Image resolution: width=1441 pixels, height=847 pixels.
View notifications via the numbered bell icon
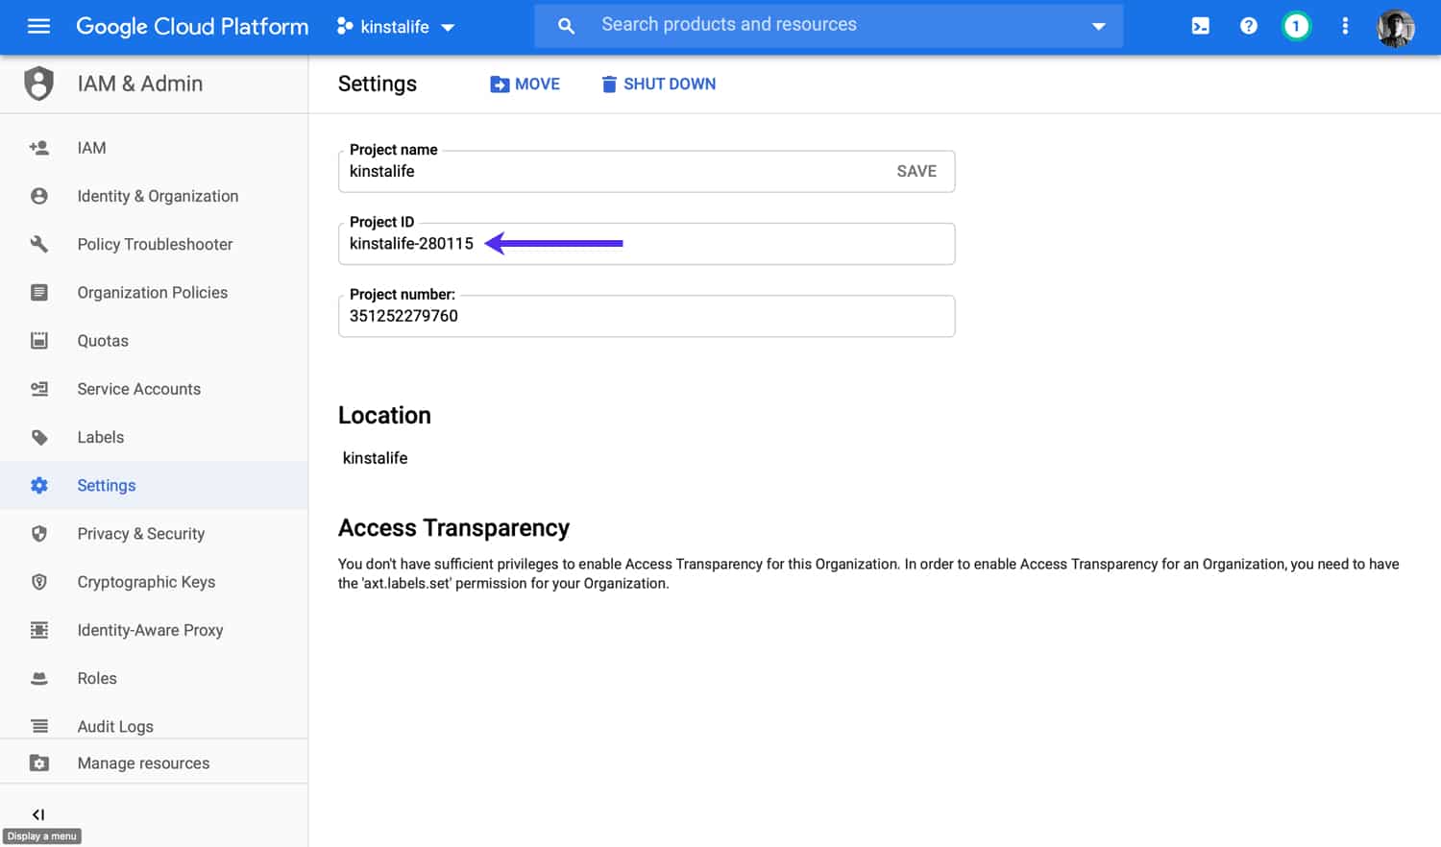click(1296, 26)
